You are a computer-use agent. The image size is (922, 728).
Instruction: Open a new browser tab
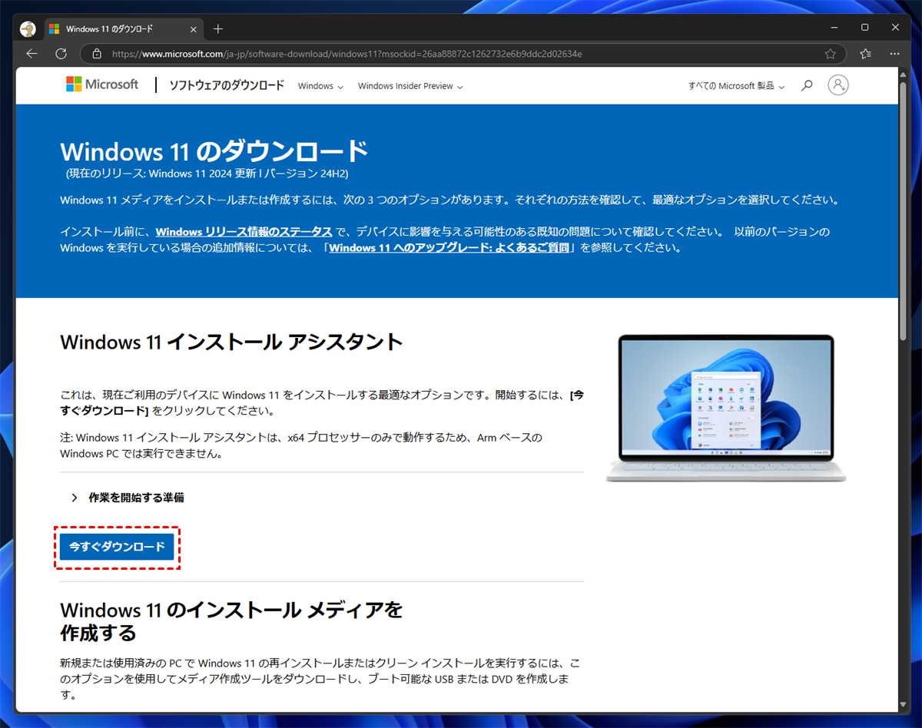[218, 29]
